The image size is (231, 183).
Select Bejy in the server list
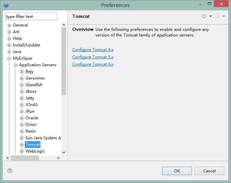(29, 72)
